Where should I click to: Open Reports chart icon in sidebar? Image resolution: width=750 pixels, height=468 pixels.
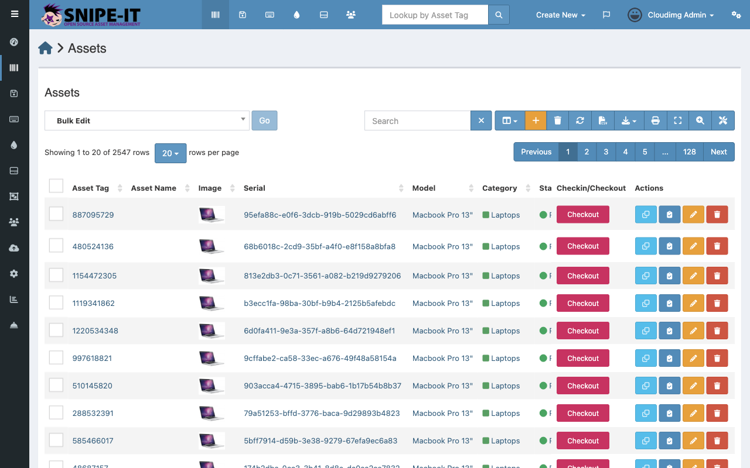(x=14, y=300)
